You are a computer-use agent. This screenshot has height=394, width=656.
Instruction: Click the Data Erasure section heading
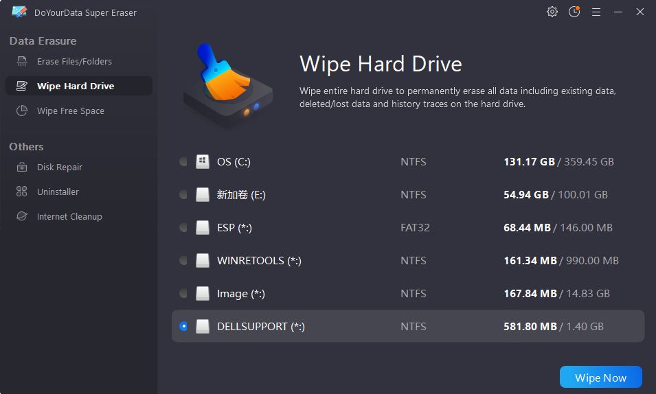(43, 41)
